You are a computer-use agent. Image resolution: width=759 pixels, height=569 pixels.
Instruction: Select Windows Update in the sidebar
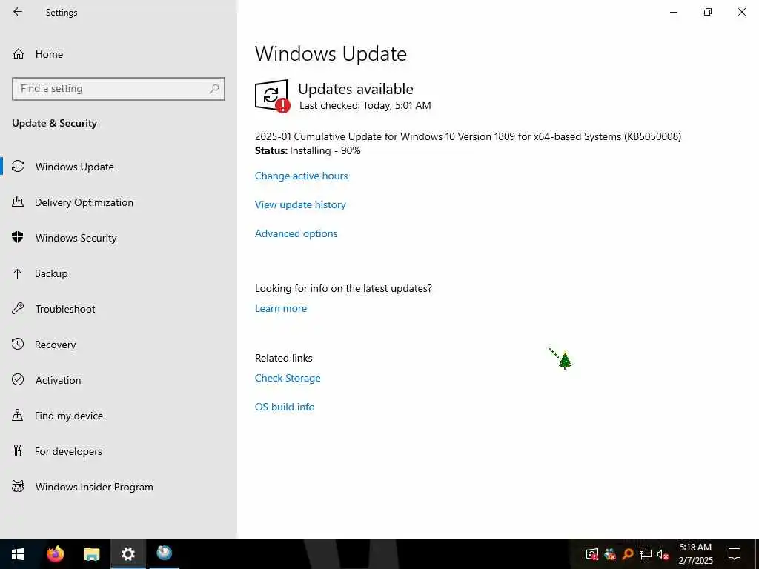click(x=119, y=167)
